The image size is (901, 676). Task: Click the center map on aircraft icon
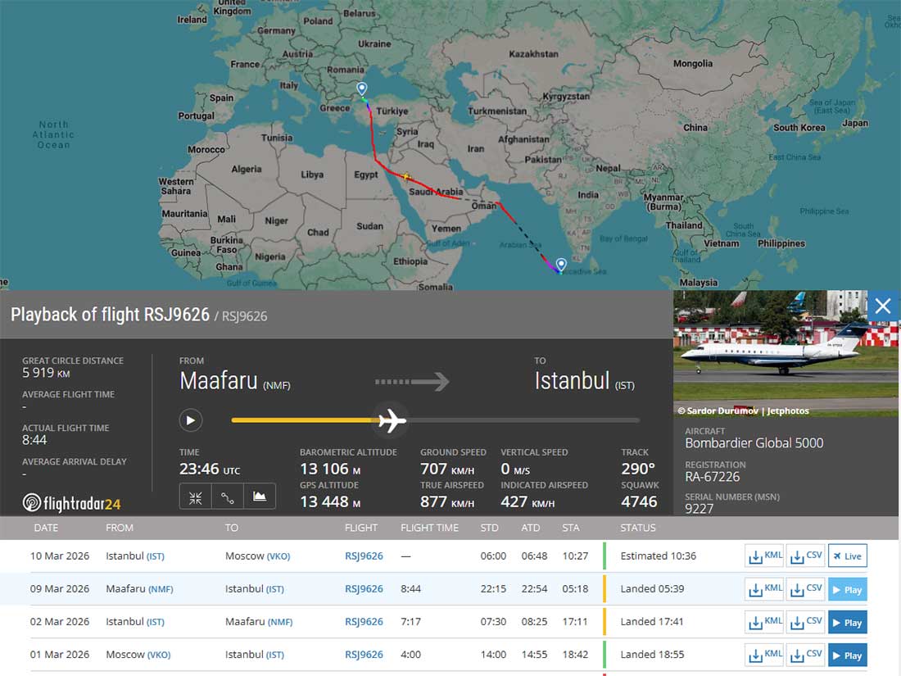196,497
